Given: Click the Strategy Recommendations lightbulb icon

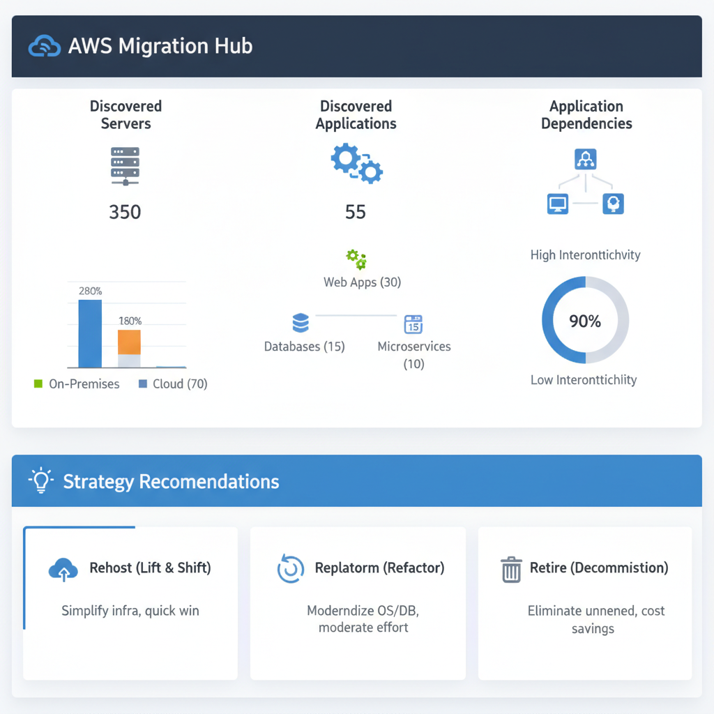Looking at the screenshot, I should (x=40, y=480).
